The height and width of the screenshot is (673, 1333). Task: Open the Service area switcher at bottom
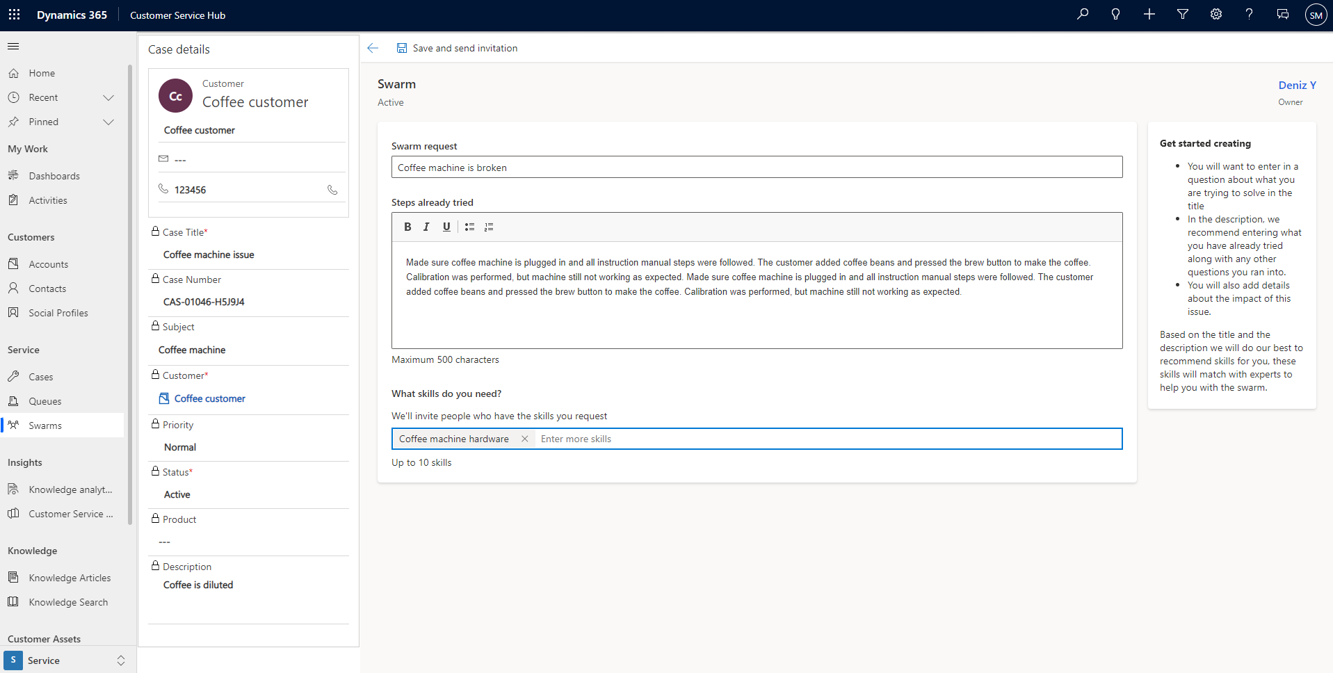68,660
